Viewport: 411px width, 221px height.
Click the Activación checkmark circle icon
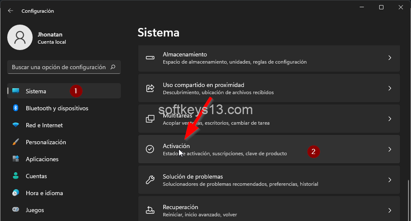150,149
